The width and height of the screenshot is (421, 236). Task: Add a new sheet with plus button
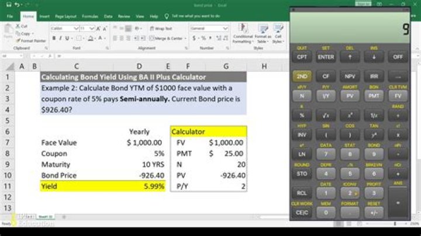tap(64, 217)
